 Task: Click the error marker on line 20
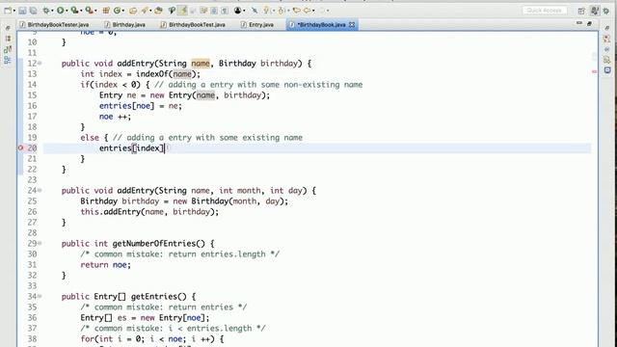[21, 147]
